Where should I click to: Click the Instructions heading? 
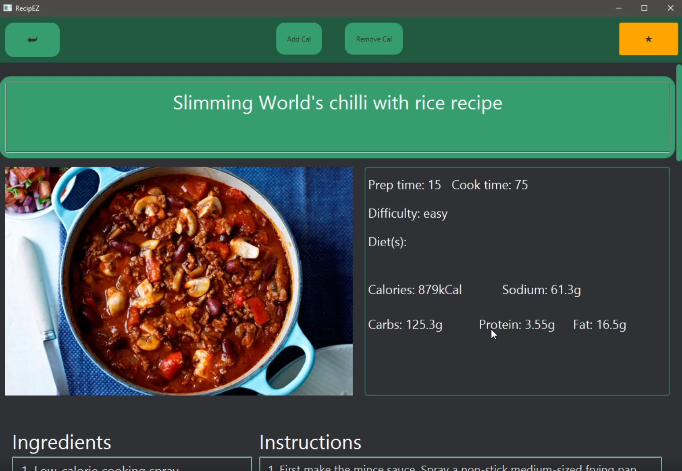pos(310,442)
